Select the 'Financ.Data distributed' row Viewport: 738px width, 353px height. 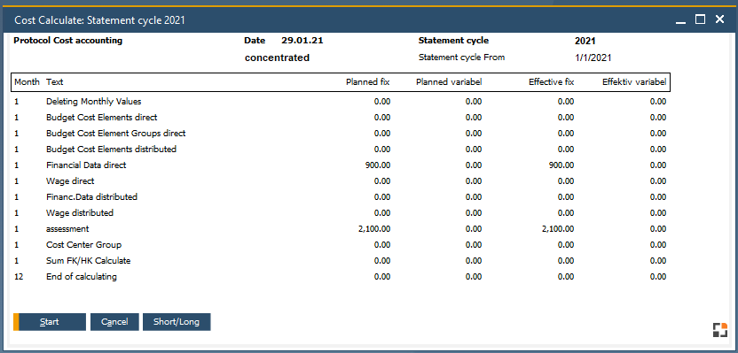(340, 197)
